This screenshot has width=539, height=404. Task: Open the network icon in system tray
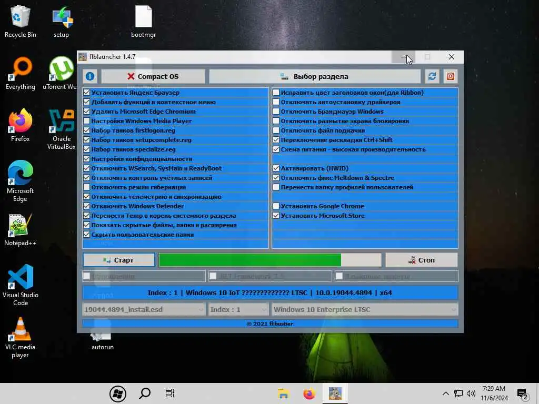(458, 393)
